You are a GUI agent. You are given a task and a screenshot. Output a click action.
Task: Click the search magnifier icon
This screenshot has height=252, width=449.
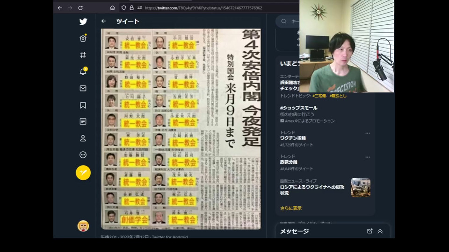pos(283,21)
